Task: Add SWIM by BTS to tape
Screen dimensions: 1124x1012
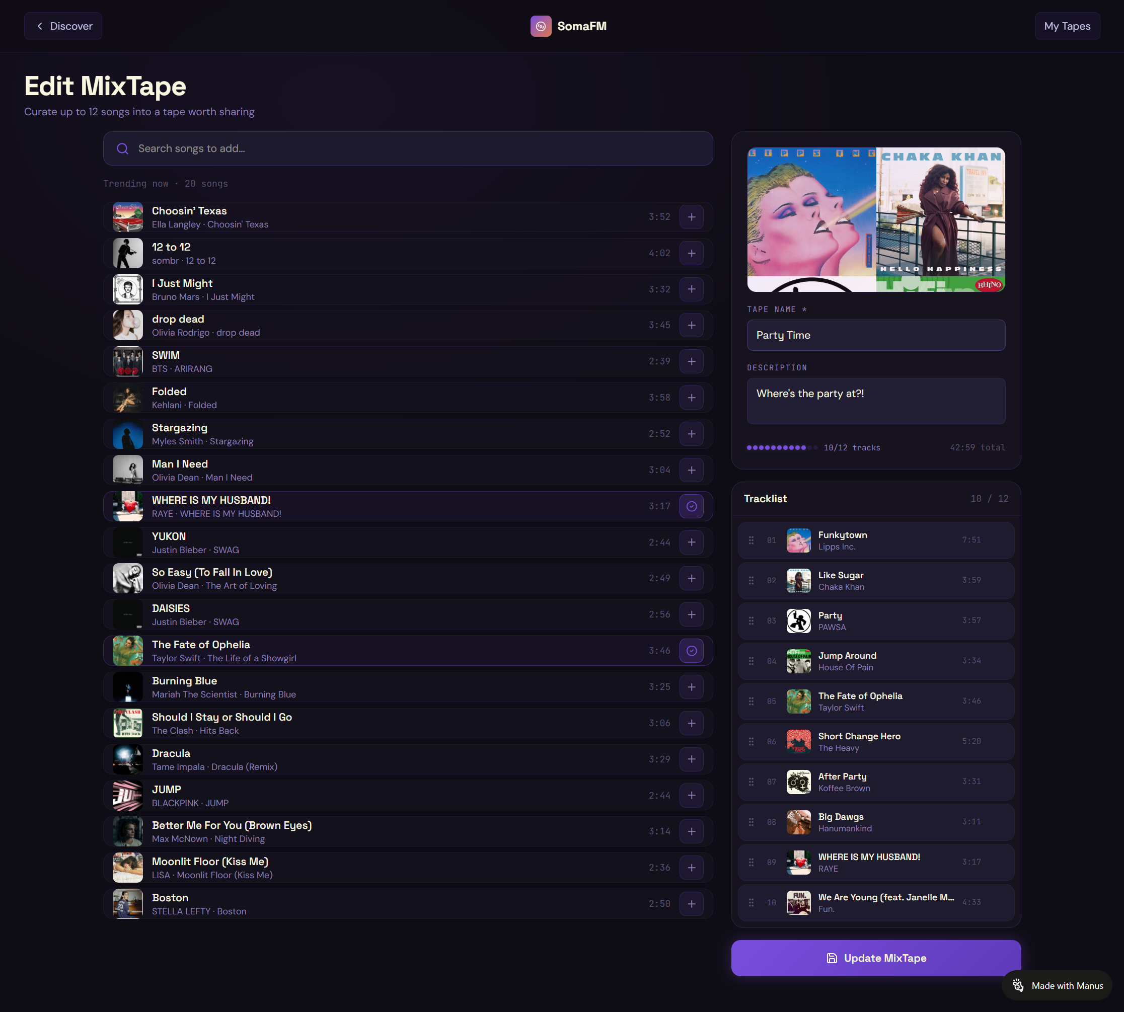Action: click(x=691, y=361)
